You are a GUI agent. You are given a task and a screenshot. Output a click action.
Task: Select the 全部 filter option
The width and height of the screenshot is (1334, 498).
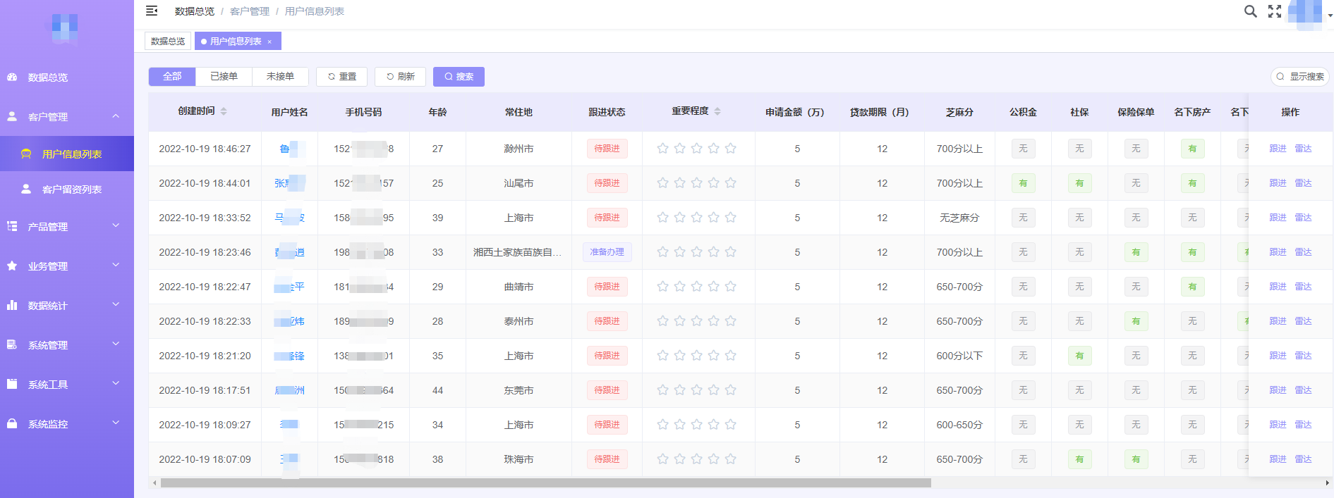172,77
